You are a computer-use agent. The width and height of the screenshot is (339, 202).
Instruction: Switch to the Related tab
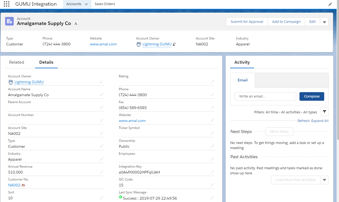(17, 62)
